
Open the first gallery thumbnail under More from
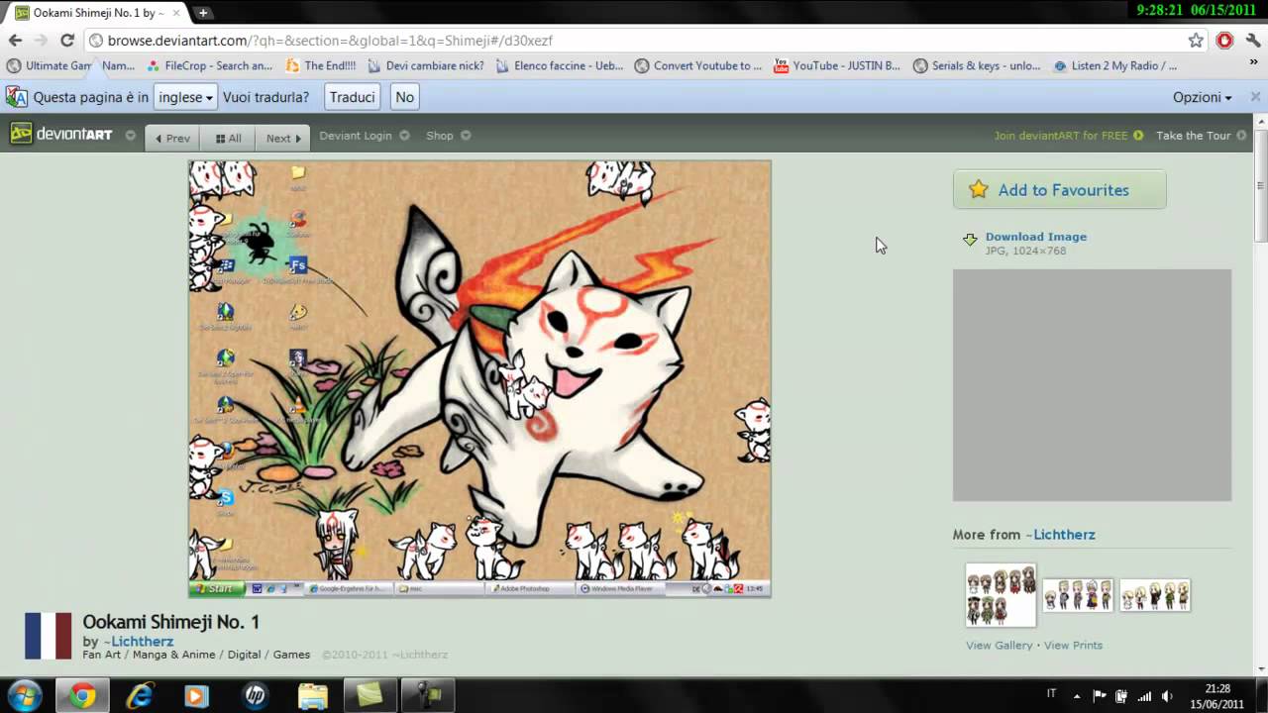tap(1001, 595)
